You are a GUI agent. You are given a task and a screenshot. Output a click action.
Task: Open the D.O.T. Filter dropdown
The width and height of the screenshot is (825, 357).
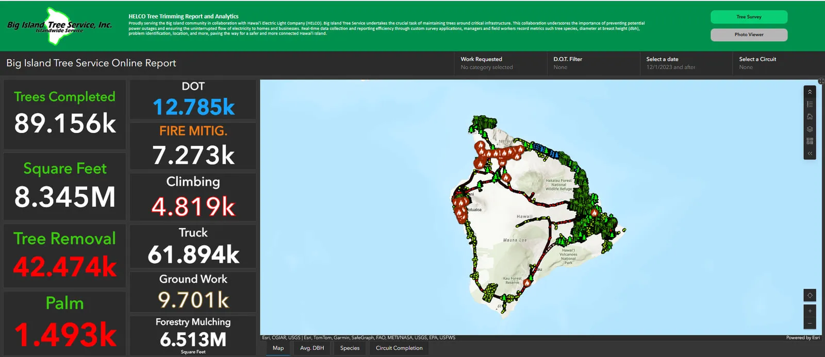[593, 63]
